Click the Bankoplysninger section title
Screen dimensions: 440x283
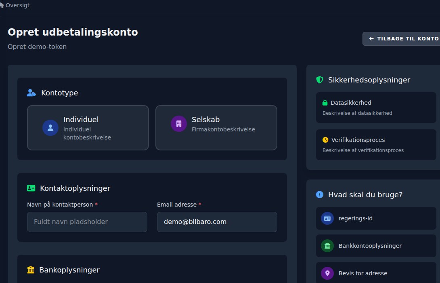tap(69, 270)
